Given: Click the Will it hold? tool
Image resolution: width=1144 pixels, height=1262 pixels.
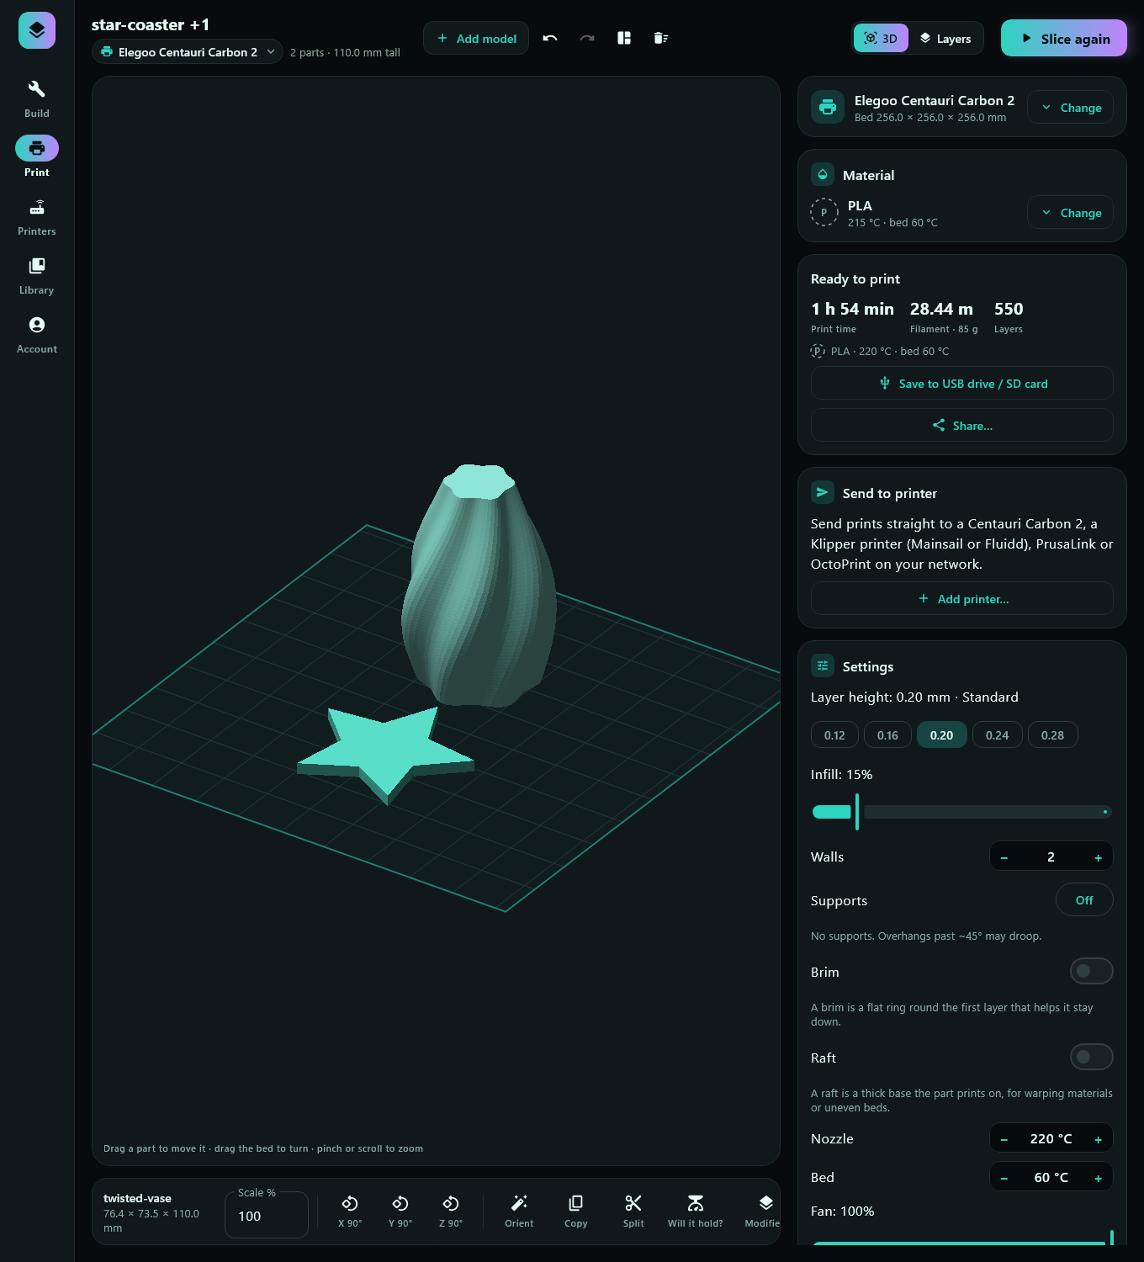Looking at the screenshot, I should tap(696, 1212).
